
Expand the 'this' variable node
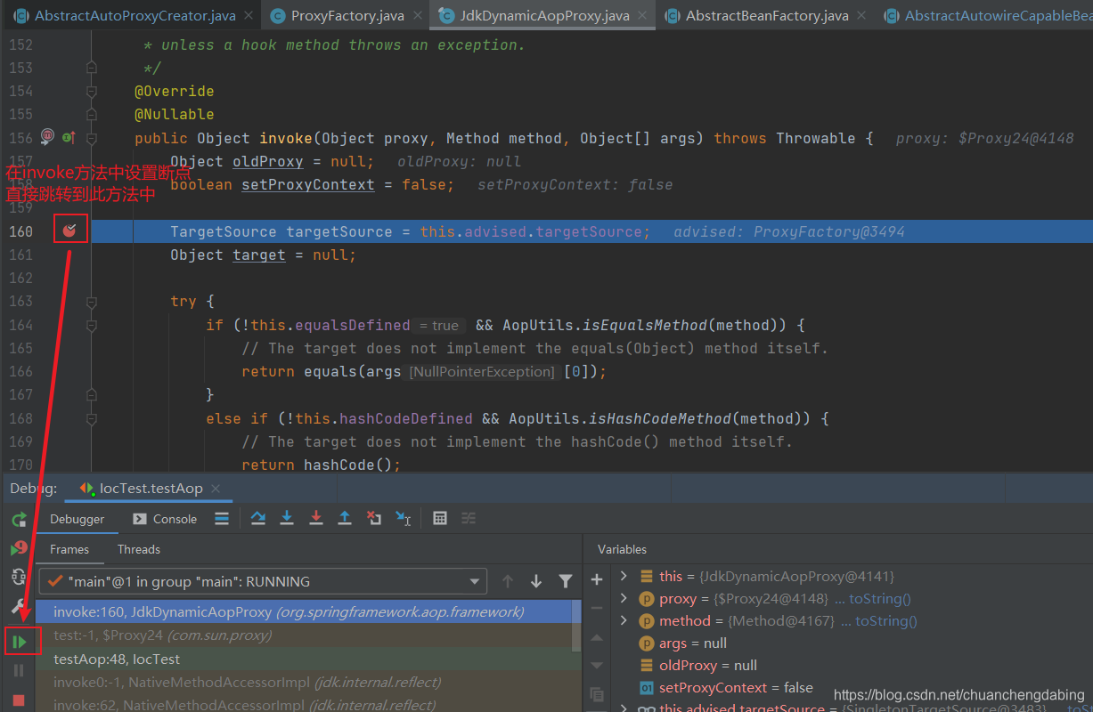(x=624, y=576)
